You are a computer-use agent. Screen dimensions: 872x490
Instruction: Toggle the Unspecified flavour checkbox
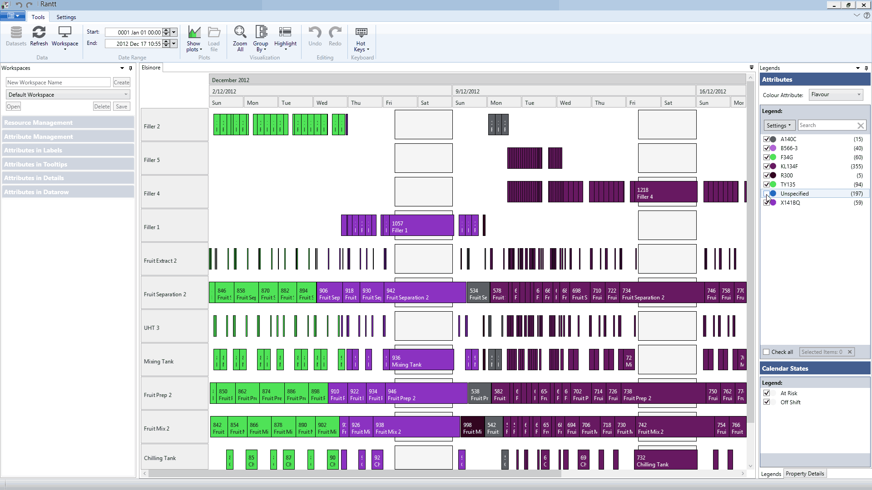click(767, 194)
